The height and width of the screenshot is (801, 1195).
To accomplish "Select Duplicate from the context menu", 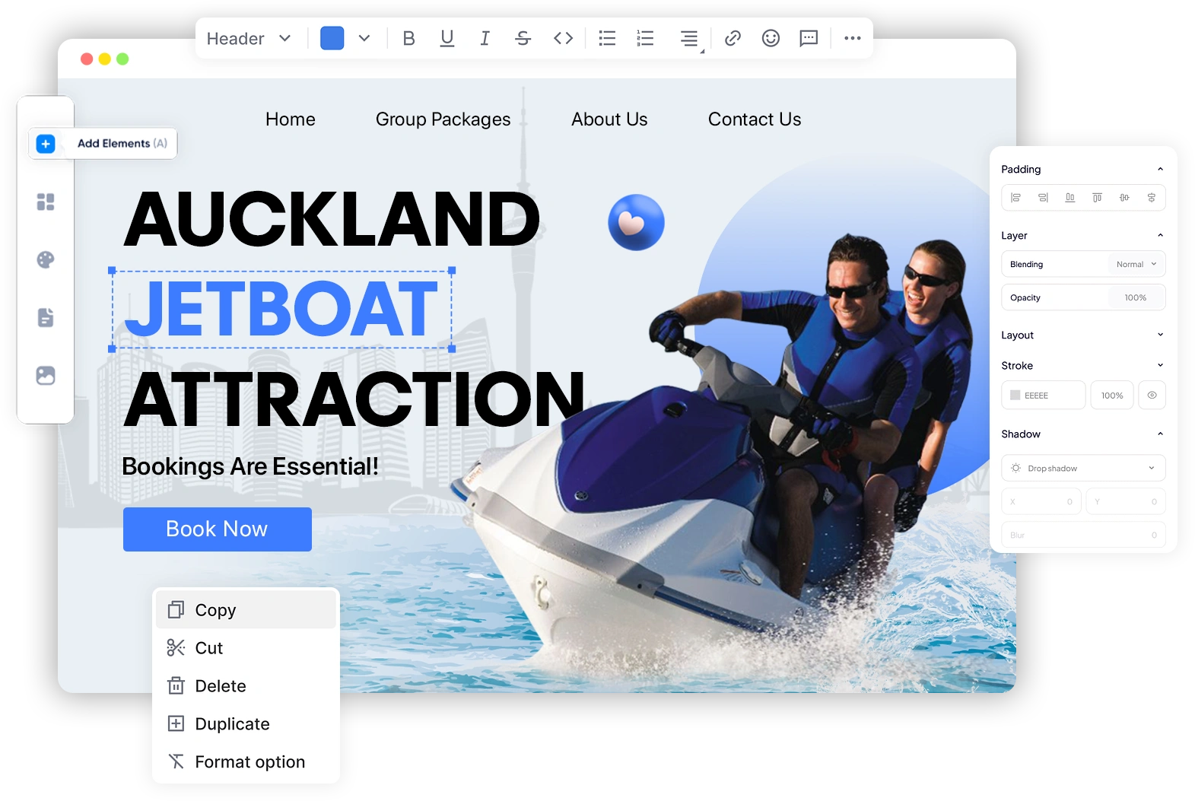I will click(x=232, y=724).
